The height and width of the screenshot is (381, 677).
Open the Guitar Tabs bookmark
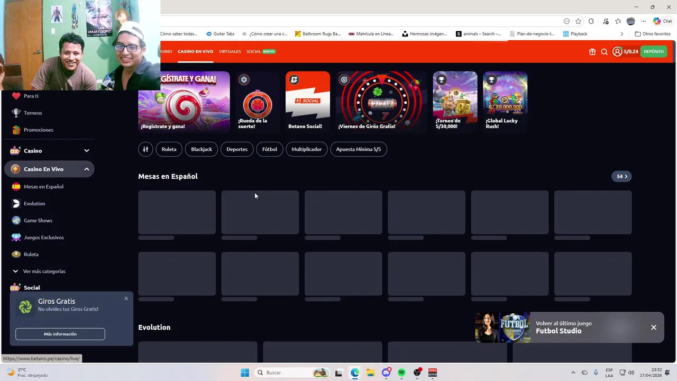click(220, 34)
